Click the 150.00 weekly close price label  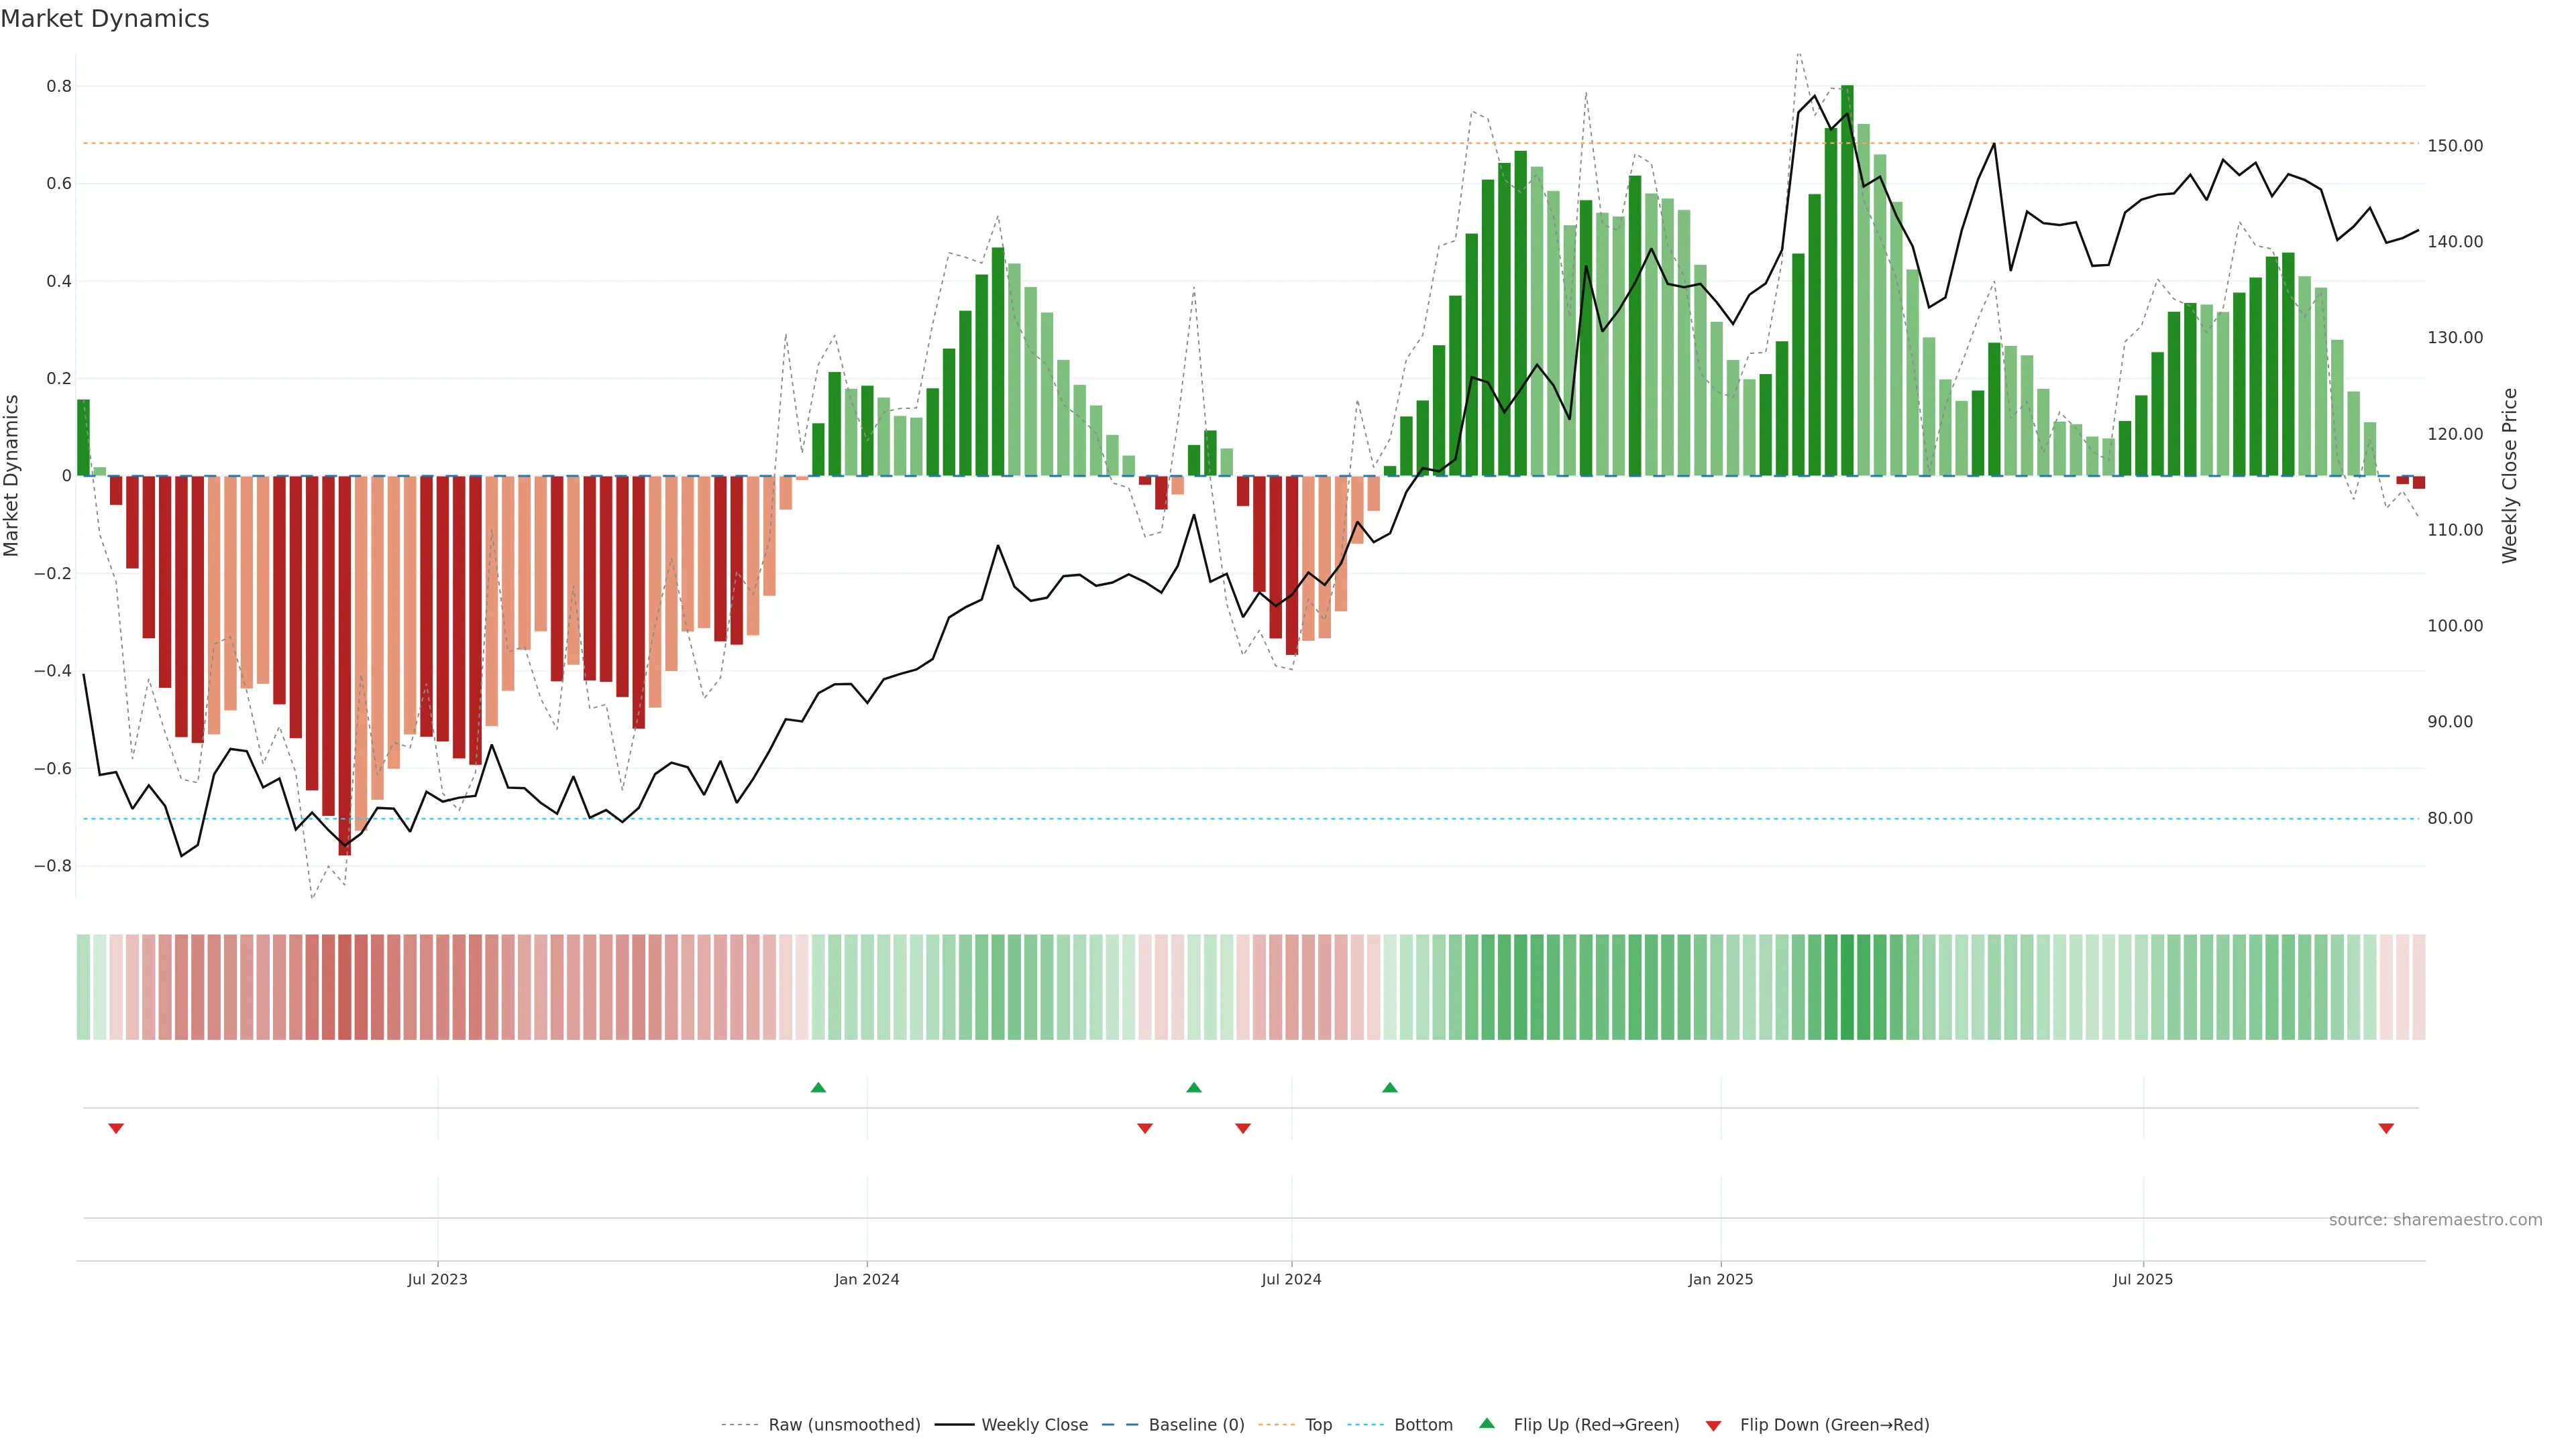(2455, 146)
